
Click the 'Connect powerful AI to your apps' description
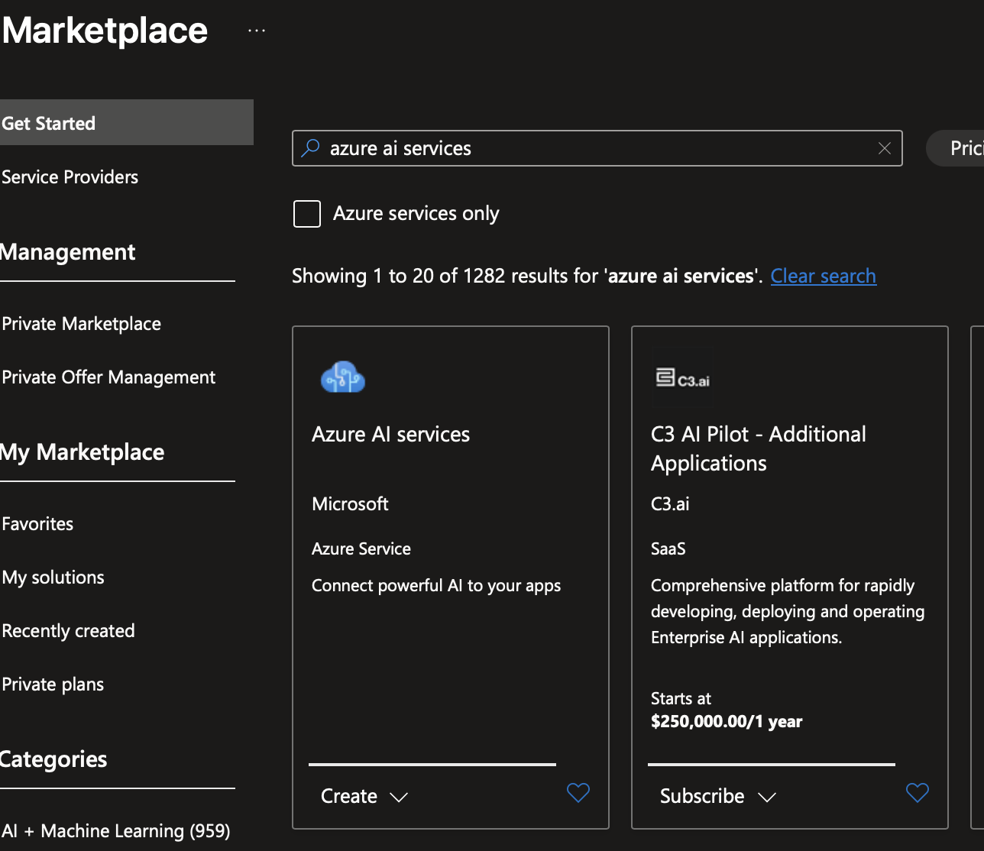[x=436, y=586]
